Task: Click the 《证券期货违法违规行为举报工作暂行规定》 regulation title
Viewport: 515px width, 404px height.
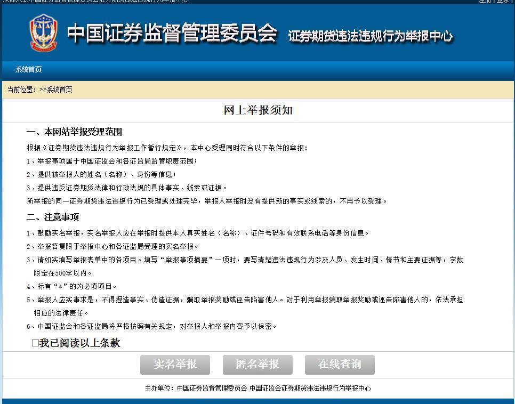Action: (112, 148)
